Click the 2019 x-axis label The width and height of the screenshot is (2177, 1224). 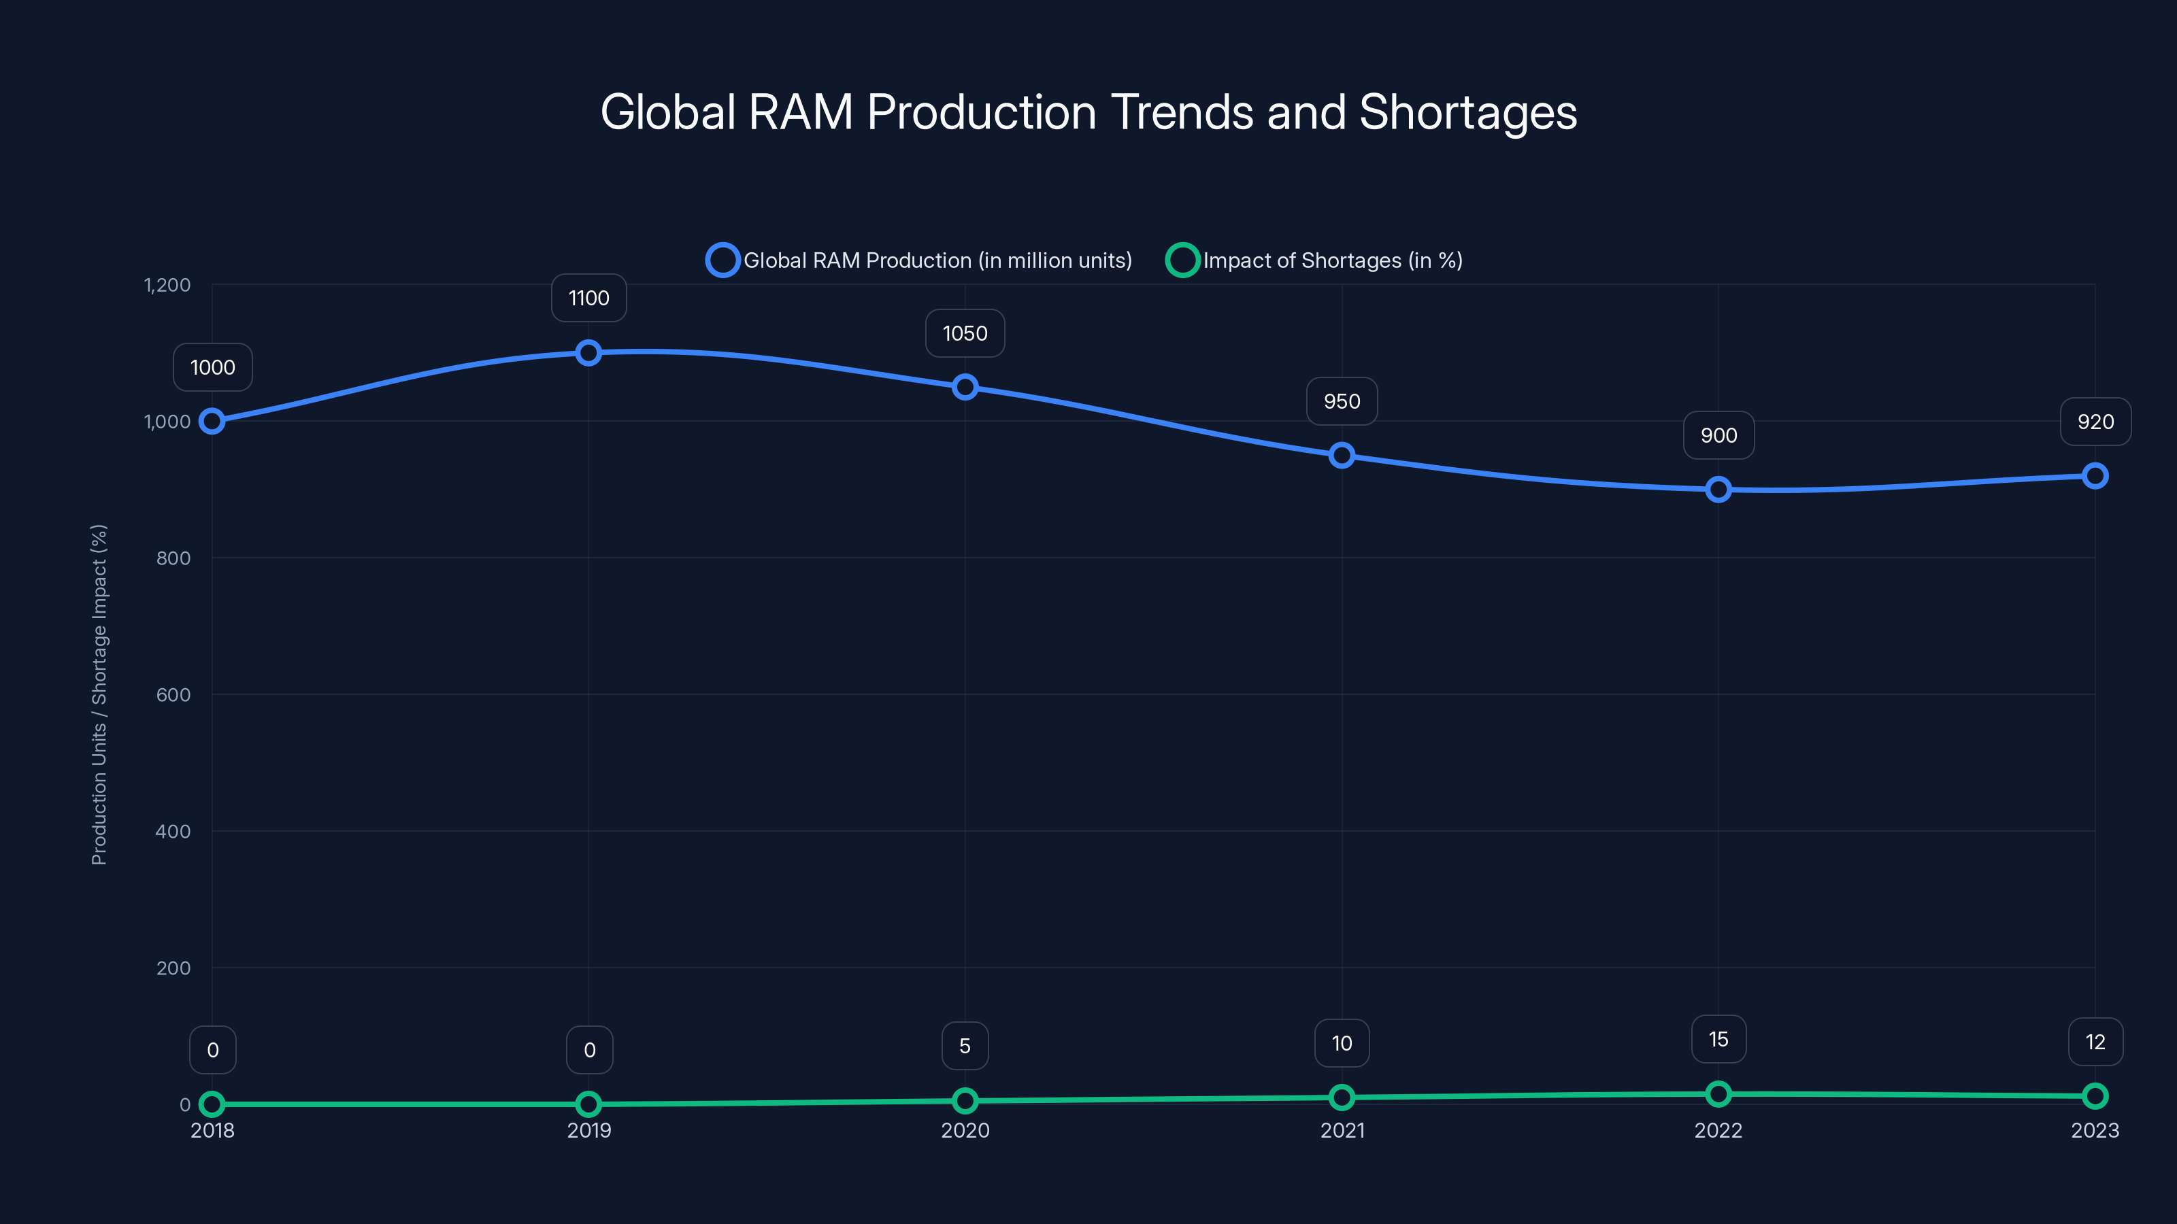click(589, 1130)
